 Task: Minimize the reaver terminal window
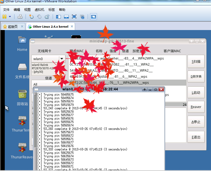[150, 89]
